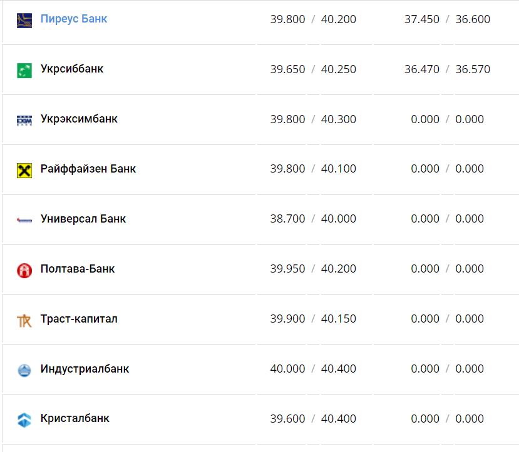Open Райффайзен Банк bank name
The height and width of the screenshot is (452, 519).
click(88, 169)
